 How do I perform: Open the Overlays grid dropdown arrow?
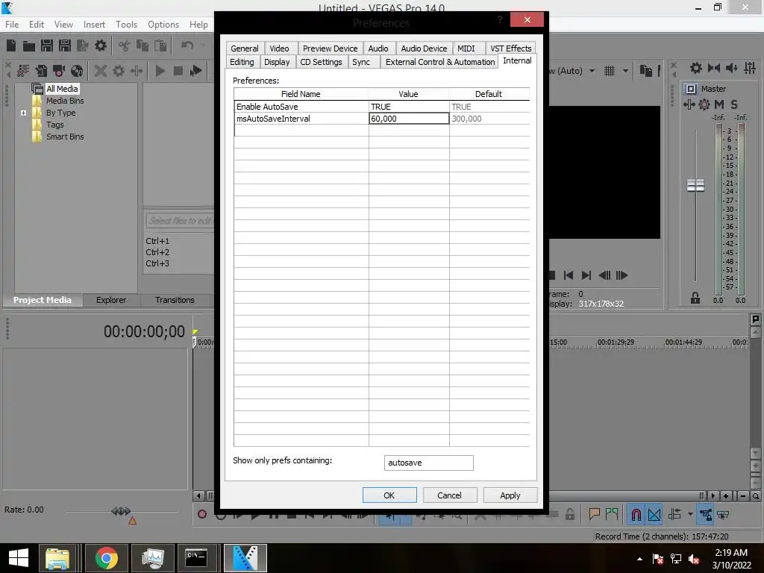pos(625,71)
